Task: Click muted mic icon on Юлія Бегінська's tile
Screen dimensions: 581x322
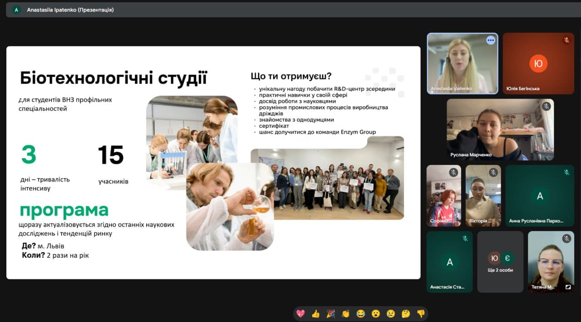Action: tap(566, 40)
